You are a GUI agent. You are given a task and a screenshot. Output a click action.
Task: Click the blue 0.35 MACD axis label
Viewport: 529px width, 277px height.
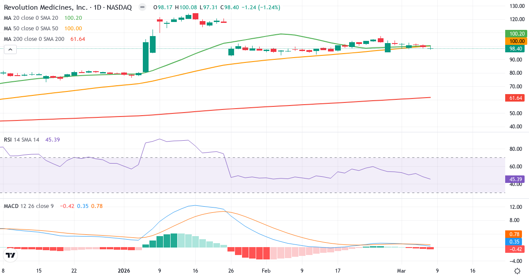point(515,241)
